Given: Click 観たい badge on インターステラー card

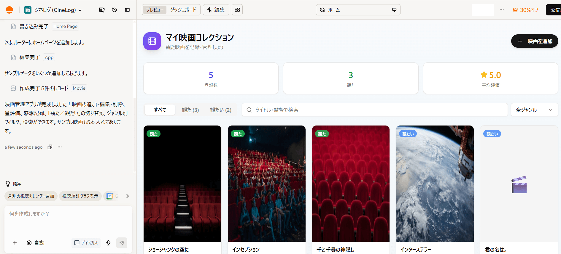Looking at the screenshot, I should 408,134.
